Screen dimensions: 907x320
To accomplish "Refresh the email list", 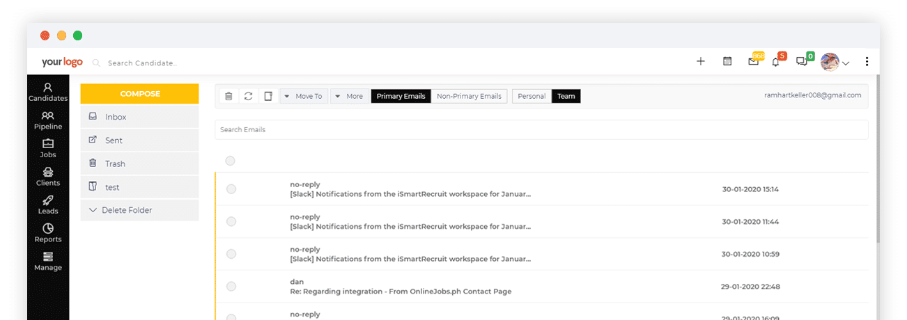I will (248, 96).
